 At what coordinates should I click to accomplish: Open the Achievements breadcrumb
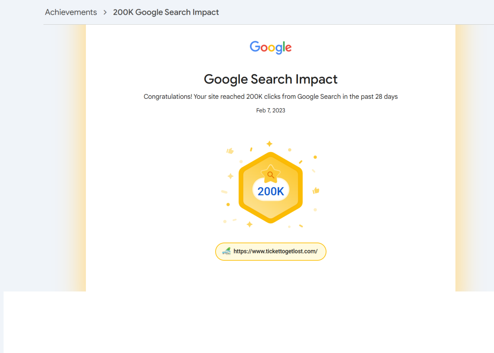pos(71,12)
